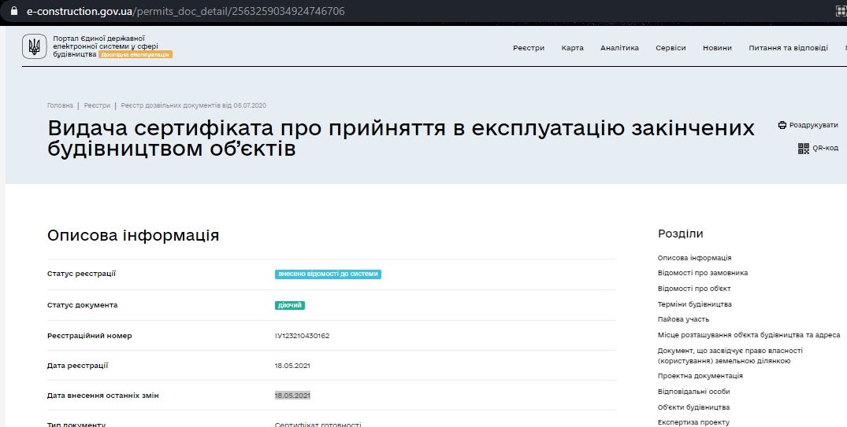Open Реєстр дозвільних документів breadcrumb
Viewport: 847px width, 427px height.
point(193,105)
